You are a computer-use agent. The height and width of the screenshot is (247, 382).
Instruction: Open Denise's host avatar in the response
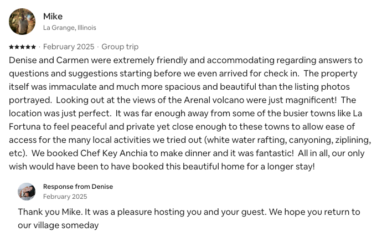[x=27, y=191]
